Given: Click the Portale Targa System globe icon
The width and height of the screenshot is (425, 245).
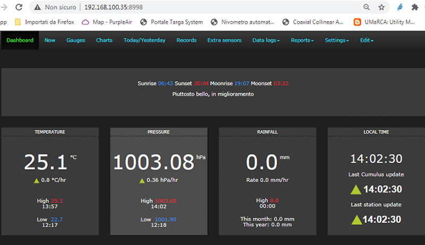Looking at the screenshot, I should point(143,22).
